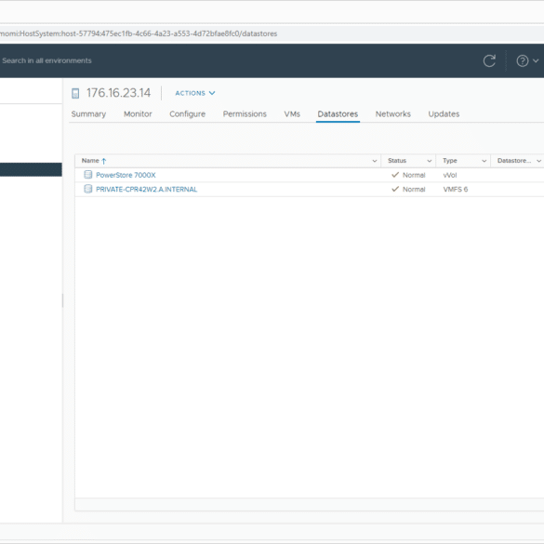Viewport: 544px width, 544px height.
Task: Click the PRIVATE-CPR42W2.A.INTERNAL datastore icon
Action: click(x=88, y=189)
